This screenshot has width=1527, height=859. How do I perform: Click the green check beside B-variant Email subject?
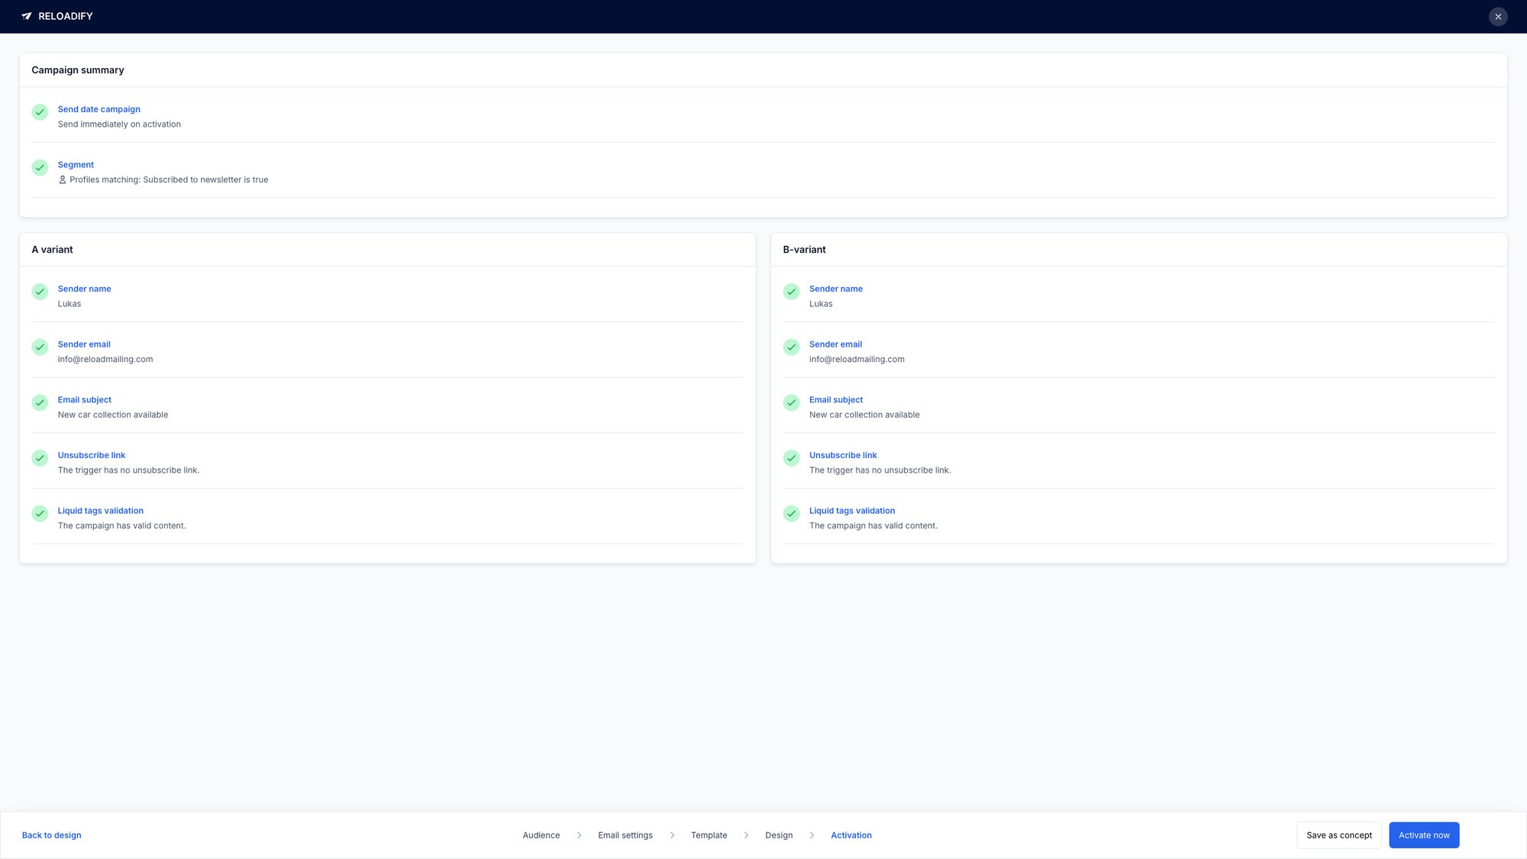coord(791,402)
